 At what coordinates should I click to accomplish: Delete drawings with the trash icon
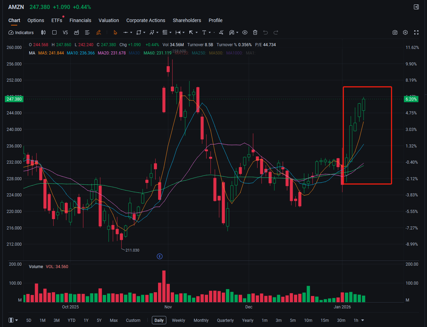click(255, 32)
